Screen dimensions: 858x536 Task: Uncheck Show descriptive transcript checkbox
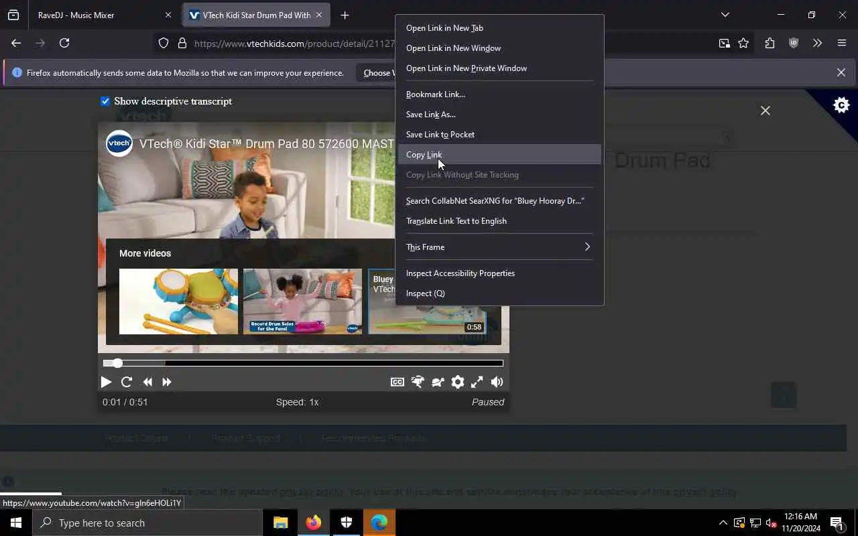point(105,101)
